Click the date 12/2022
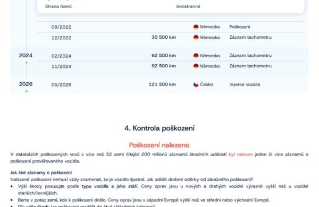Image resolution: width=319 pixels, height=207 pixels. pyautogui.click(x=61, y=38)
